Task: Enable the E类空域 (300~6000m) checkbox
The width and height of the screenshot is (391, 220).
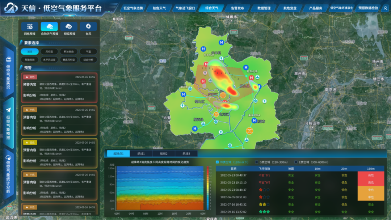Action: pos(295,162)
